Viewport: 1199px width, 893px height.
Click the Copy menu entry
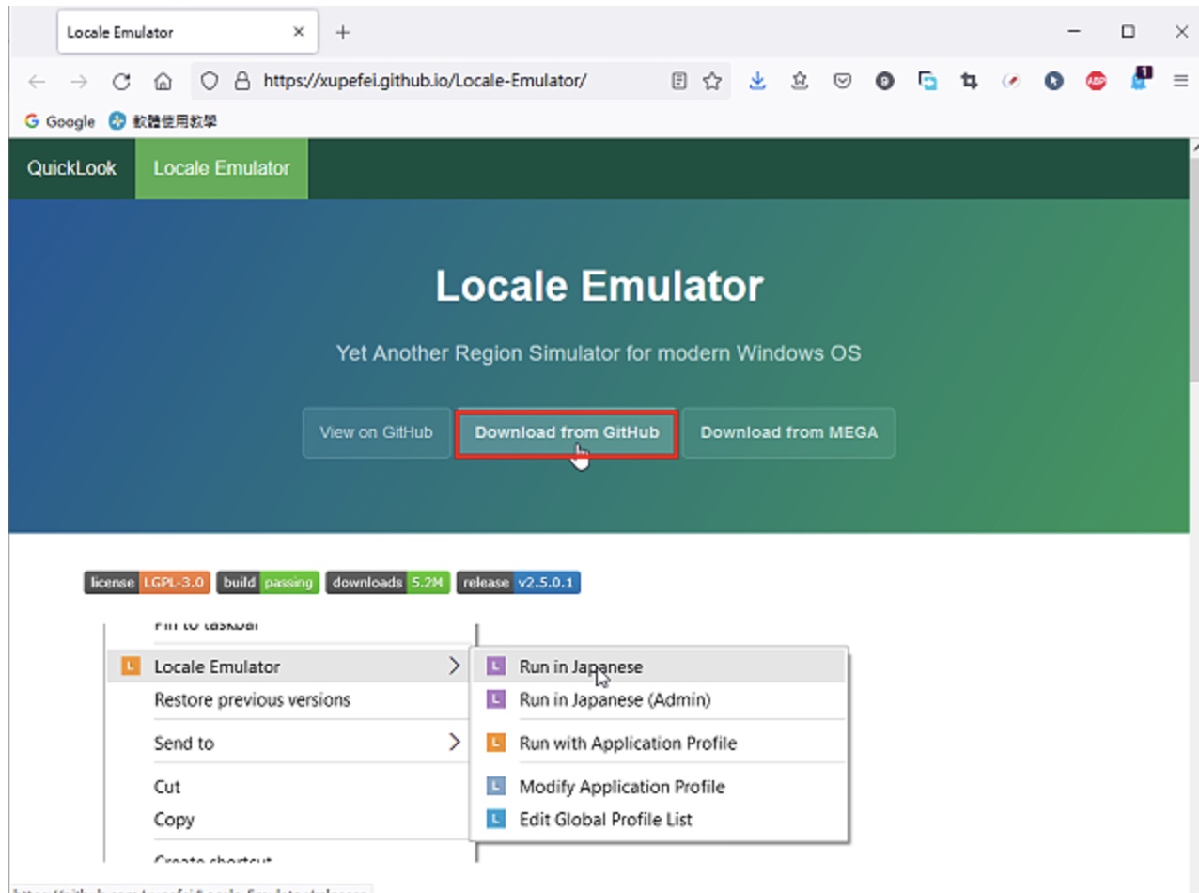click(174, 820)
